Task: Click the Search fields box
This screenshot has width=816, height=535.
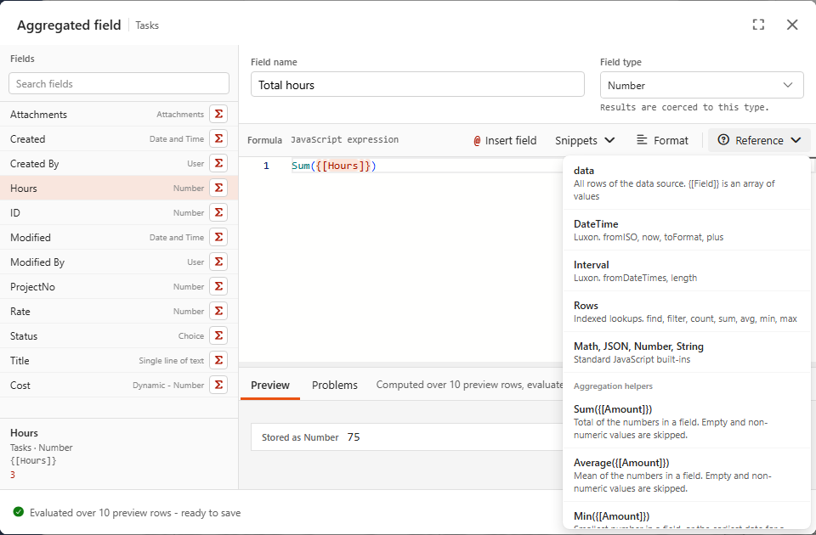Action: (x=119, y=84)
